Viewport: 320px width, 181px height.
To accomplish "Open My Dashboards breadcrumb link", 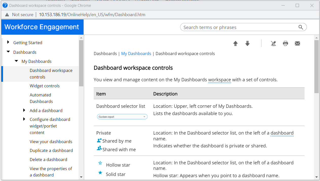I will [136, 54].
